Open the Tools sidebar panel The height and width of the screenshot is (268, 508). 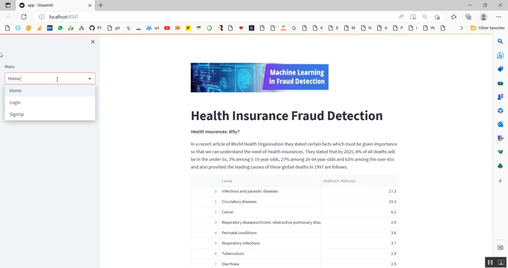click(500, 83)
